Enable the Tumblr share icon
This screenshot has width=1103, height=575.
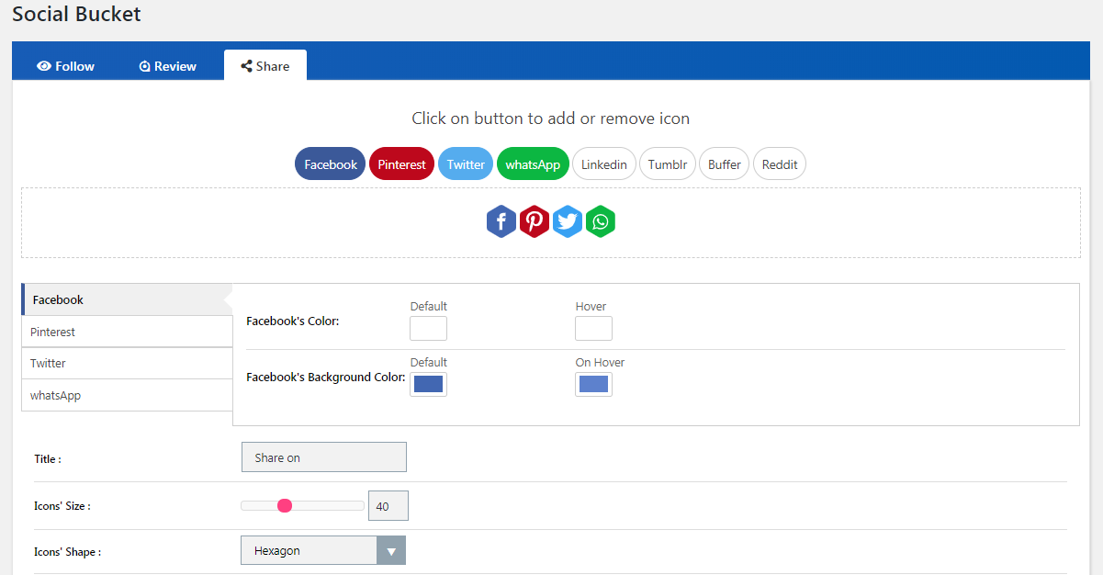pyautogui.click(x=668, y=164)
